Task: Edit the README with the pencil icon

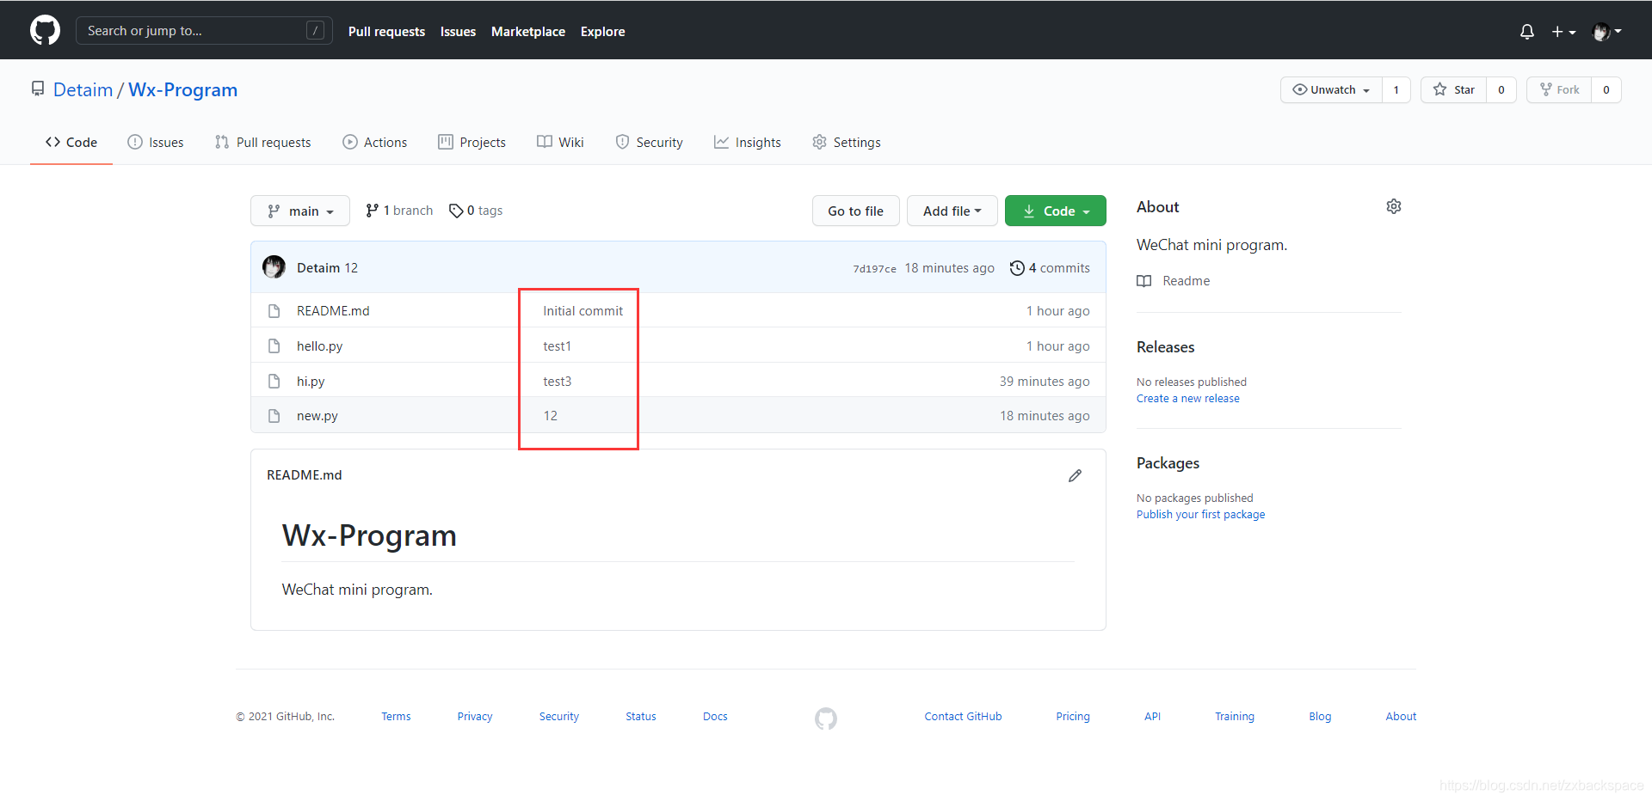Action: coord(1075,475)
